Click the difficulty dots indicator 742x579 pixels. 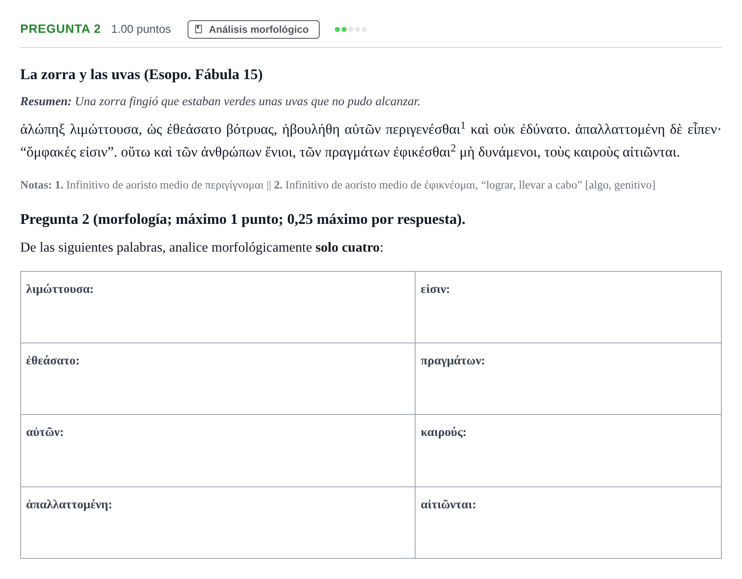[x=351, y=29]
